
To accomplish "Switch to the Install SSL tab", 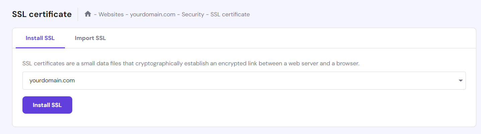I will pyautogui.click(x=40, y=38).
